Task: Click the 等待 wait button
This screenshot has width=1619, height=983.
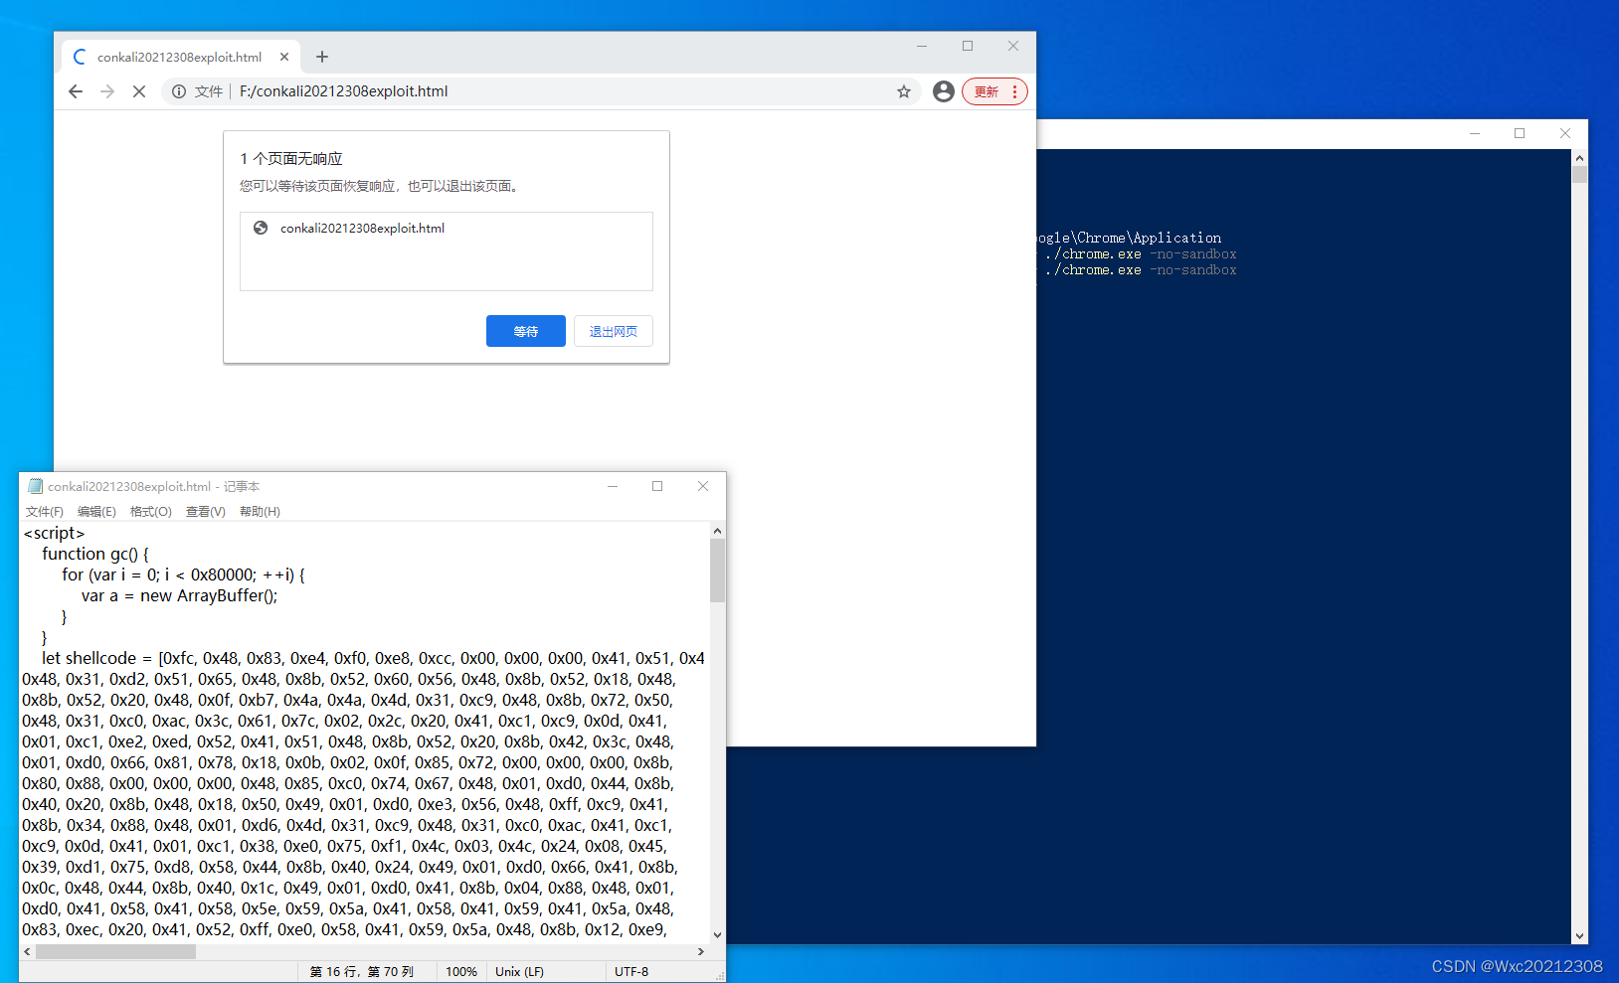Action: click(526, 331)
